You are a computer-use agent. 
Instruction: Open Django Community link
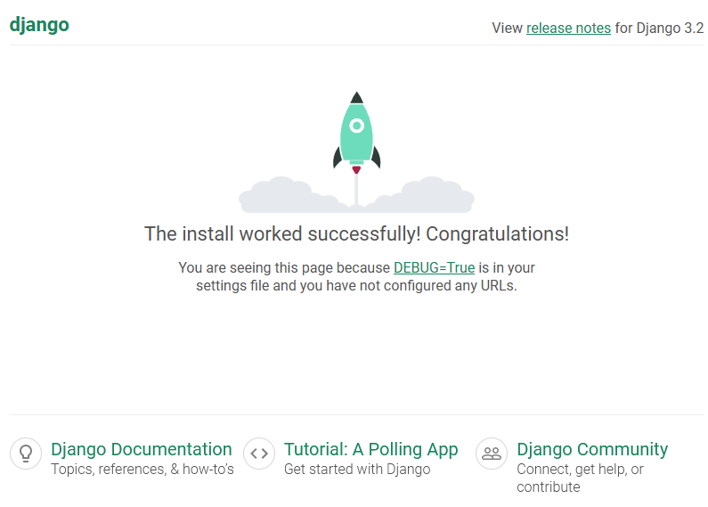coord(592,449)
